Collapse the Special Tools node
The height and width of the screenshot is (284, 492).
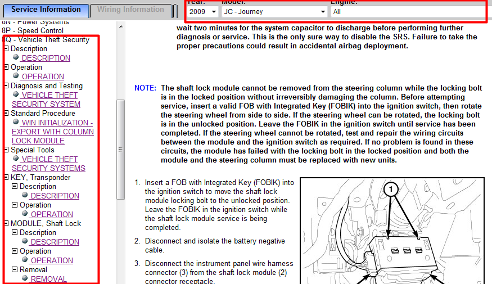(6, 150)
